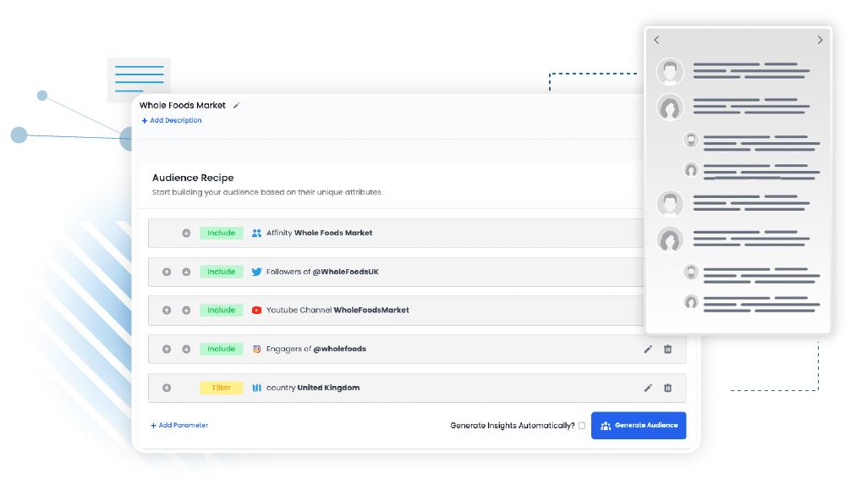
Task: Delete the Engagers of @wholefoods row
Action: [x=667, y=349]
